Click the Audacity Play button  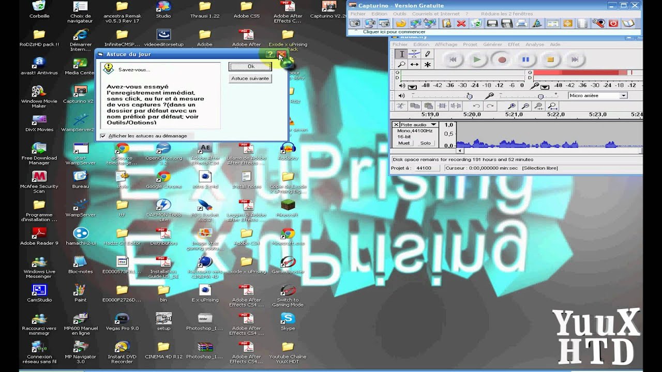477,59
